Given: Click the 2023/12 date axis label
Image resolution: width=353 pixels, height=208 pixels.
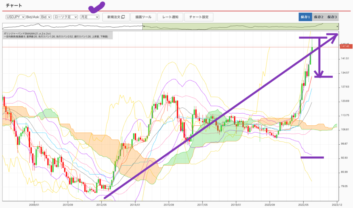Looking at the screenshot, I should 337,205.
